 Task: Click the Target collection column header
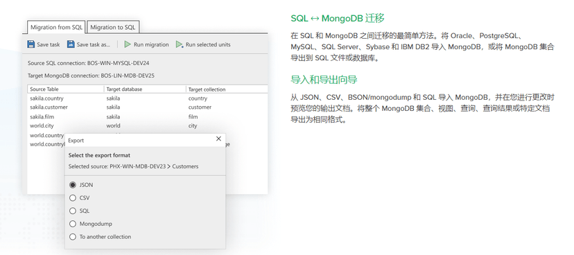(227, 89)
